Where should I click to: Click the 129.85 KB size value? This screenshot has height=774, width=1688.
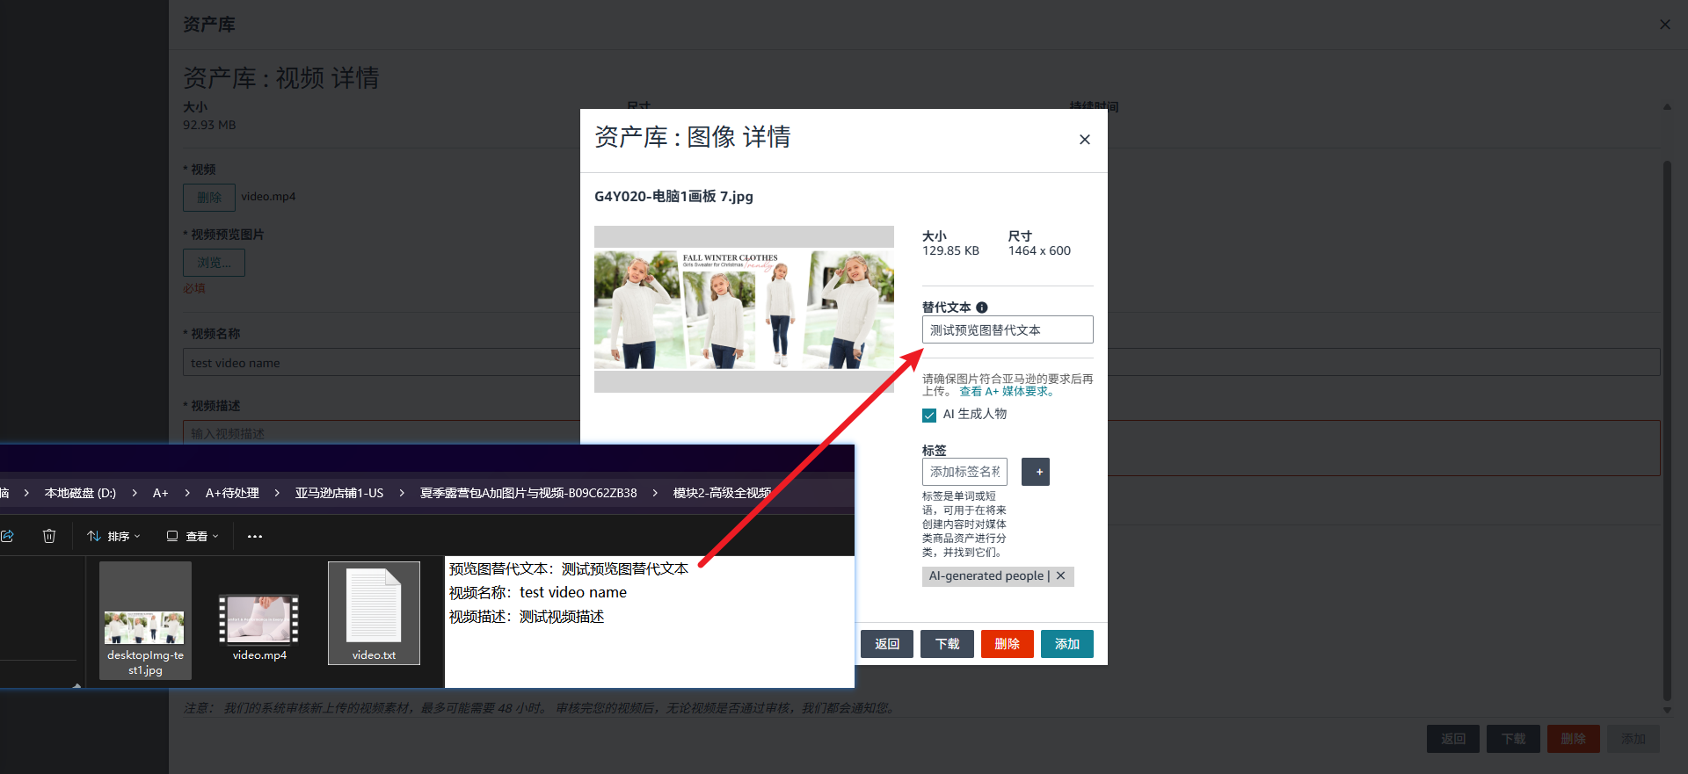pos(950,250)
